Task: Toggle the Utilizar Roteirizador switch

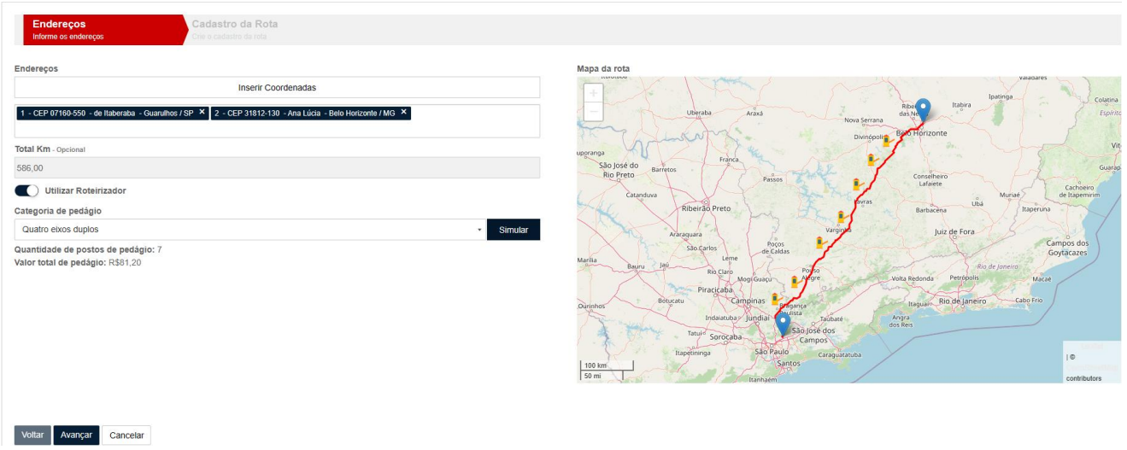Action: [26, 190]
